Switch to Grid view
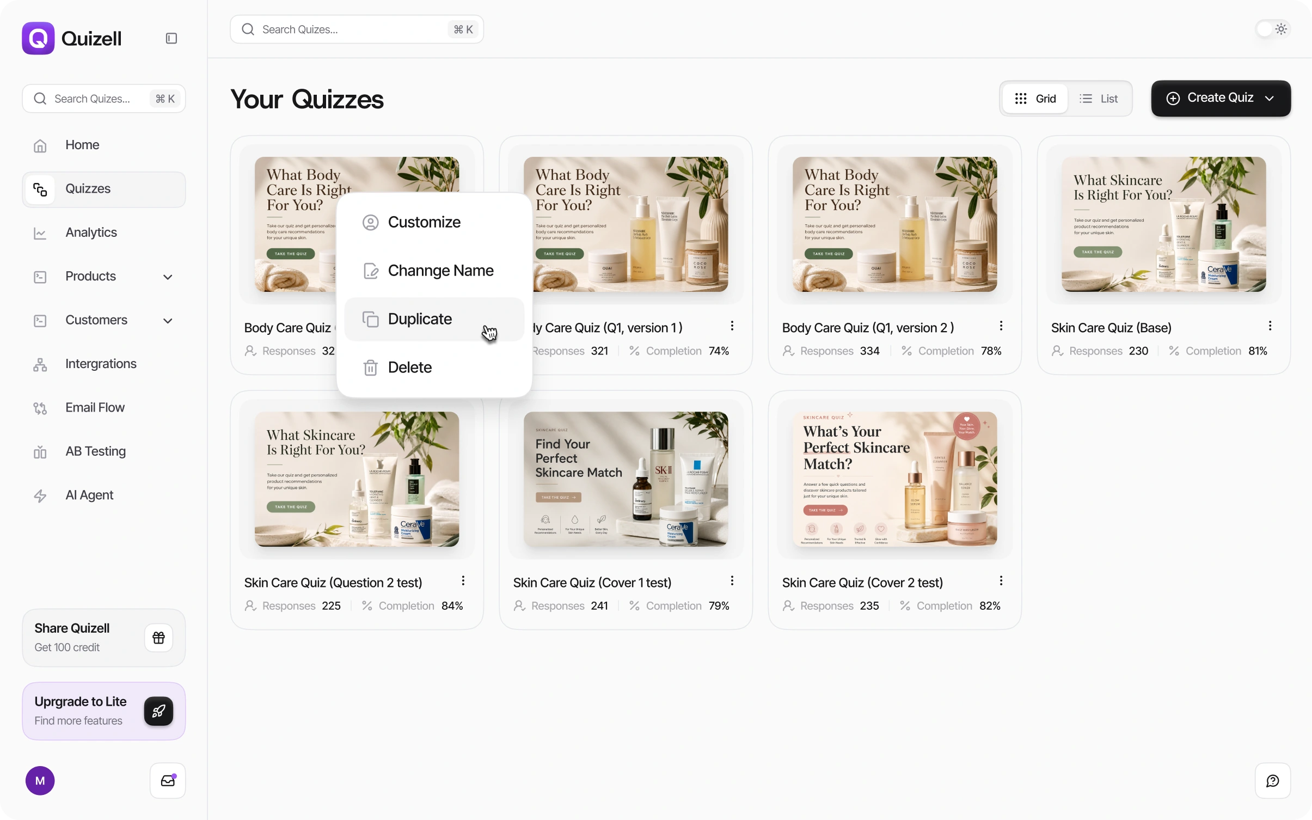The image size is (1312, 820). coord(1035,99)
